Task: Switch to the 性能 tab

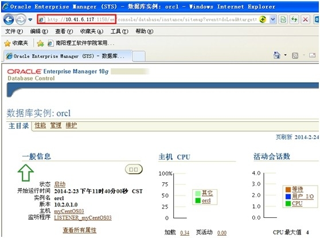Action: click(x=40, y=125)
